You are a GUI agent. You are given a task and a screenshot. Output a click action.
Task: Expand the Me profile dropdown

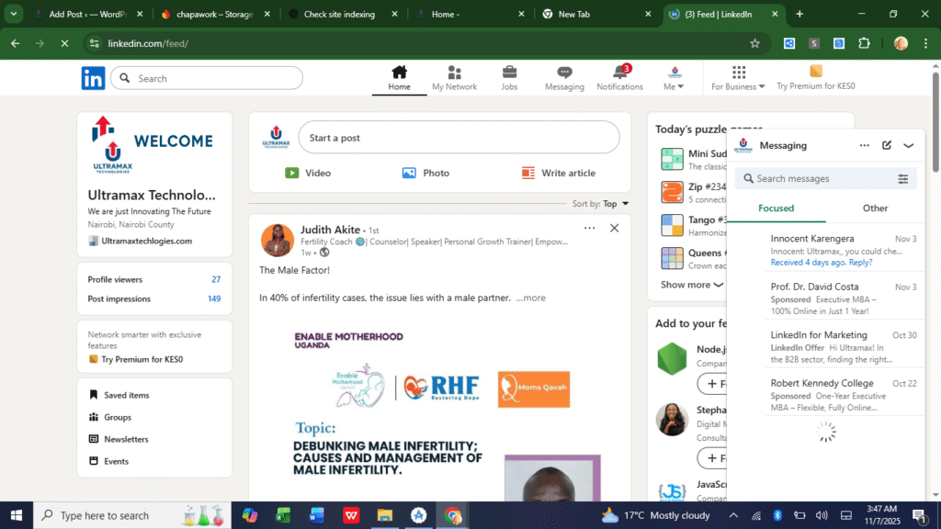(674, 79)
